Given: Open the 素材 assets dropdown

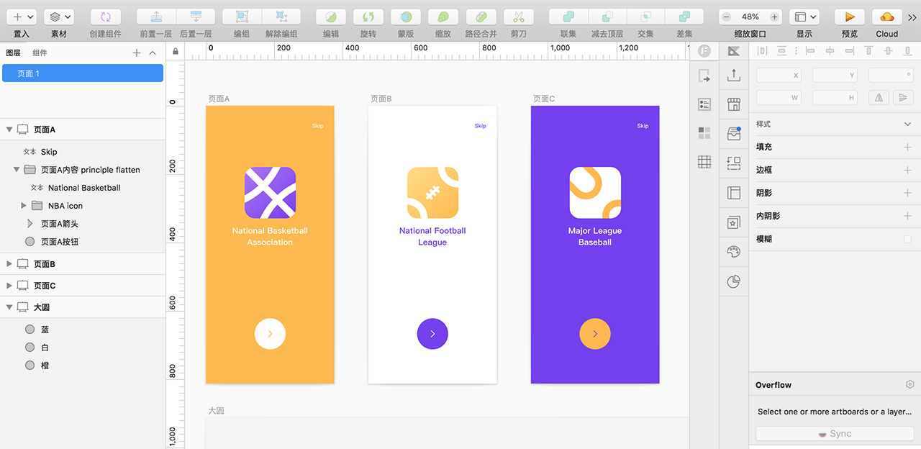Looking at the screenshot, I should [59, 17].
